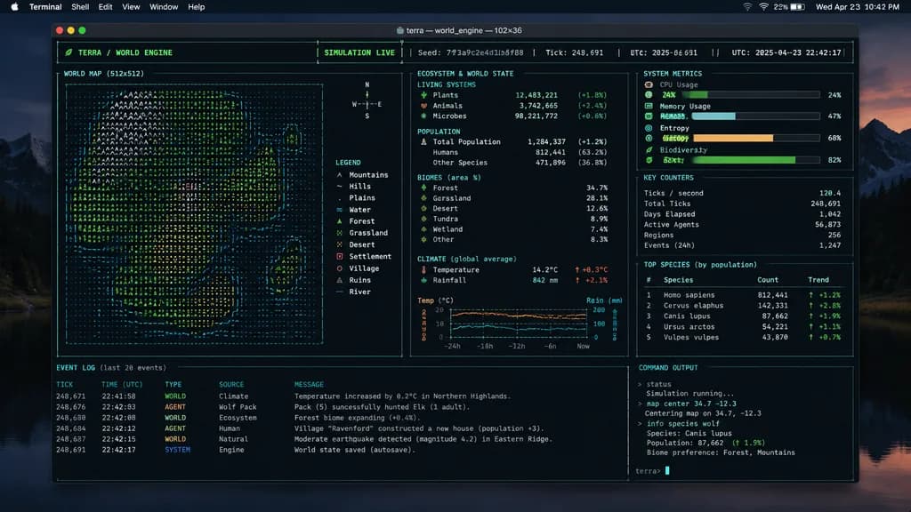This screenshot has height=512, width=911.
Task: Click the Settlement symbol in the legend
Action: (x=339, y=257)
